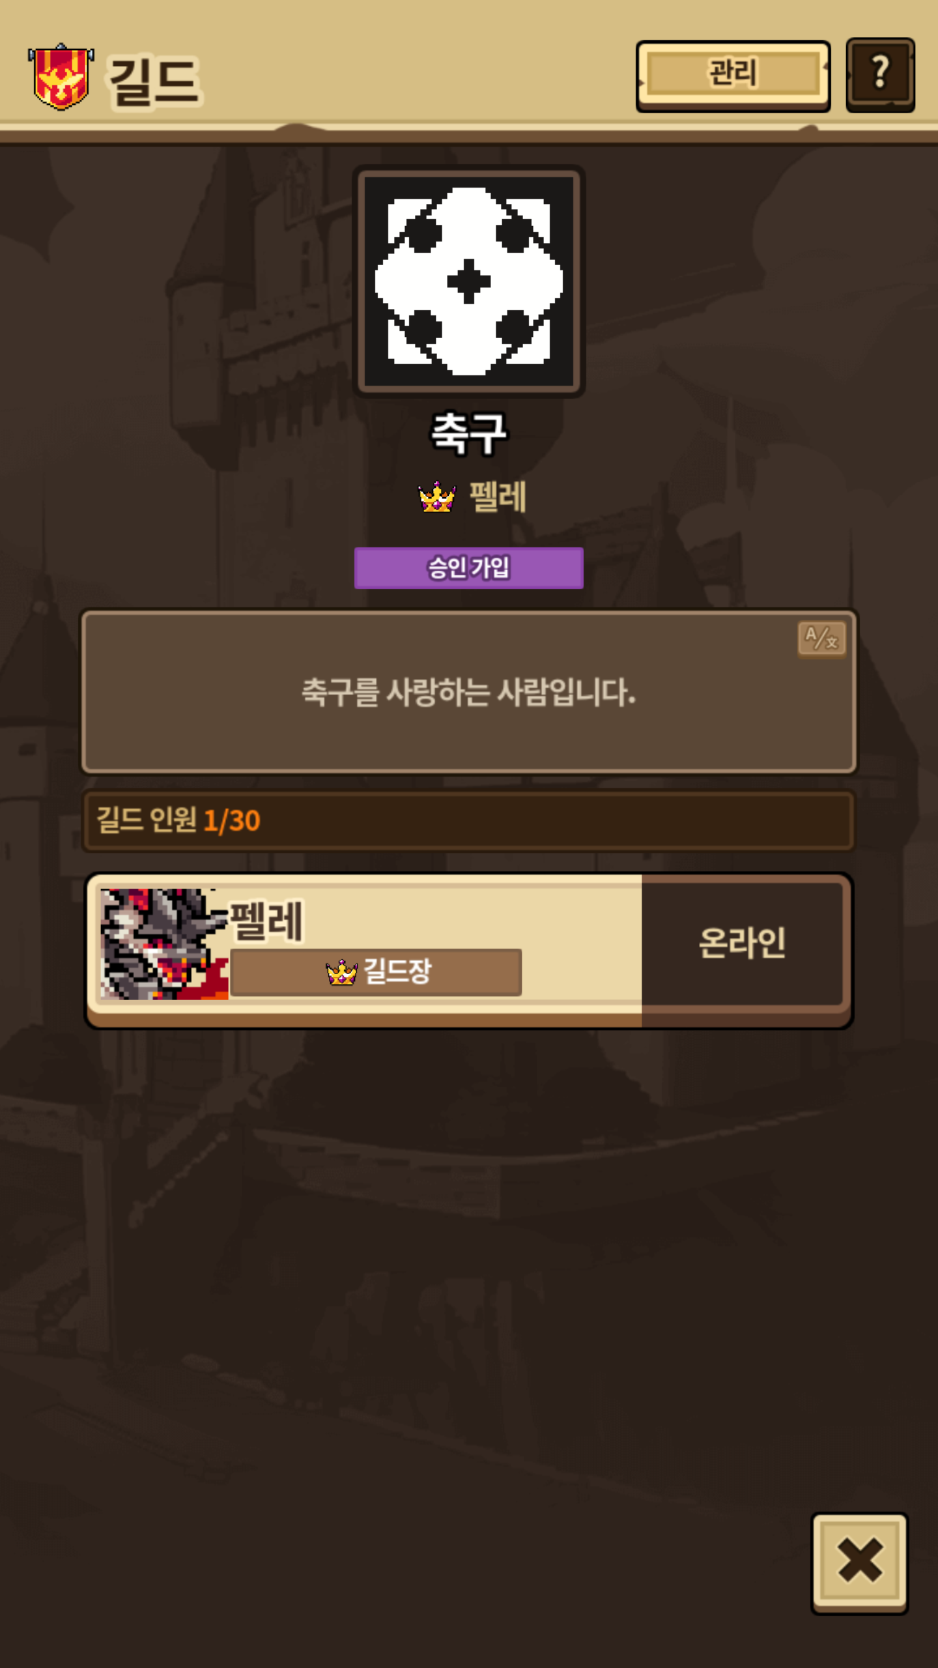Viewport: 938px width, 1668px height.
Task: Tap the black and white guild emblem
Action: (469, 281)
